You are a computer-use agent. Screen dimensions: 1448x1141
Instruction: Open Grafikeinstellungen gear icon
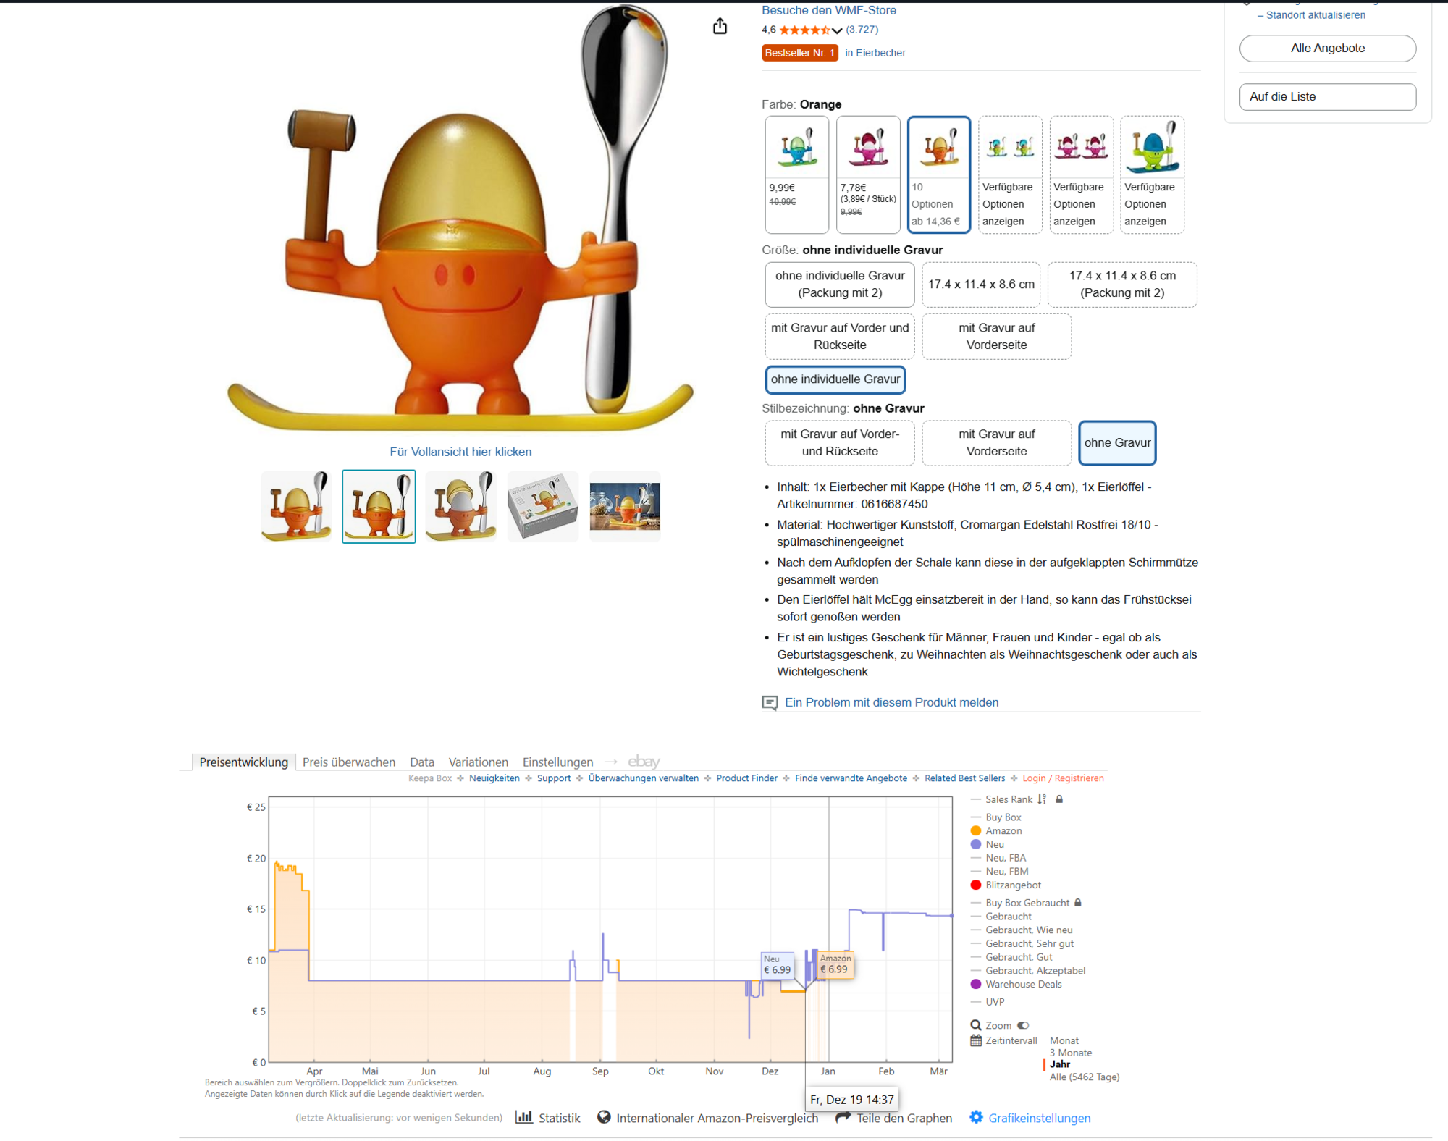976,1117
